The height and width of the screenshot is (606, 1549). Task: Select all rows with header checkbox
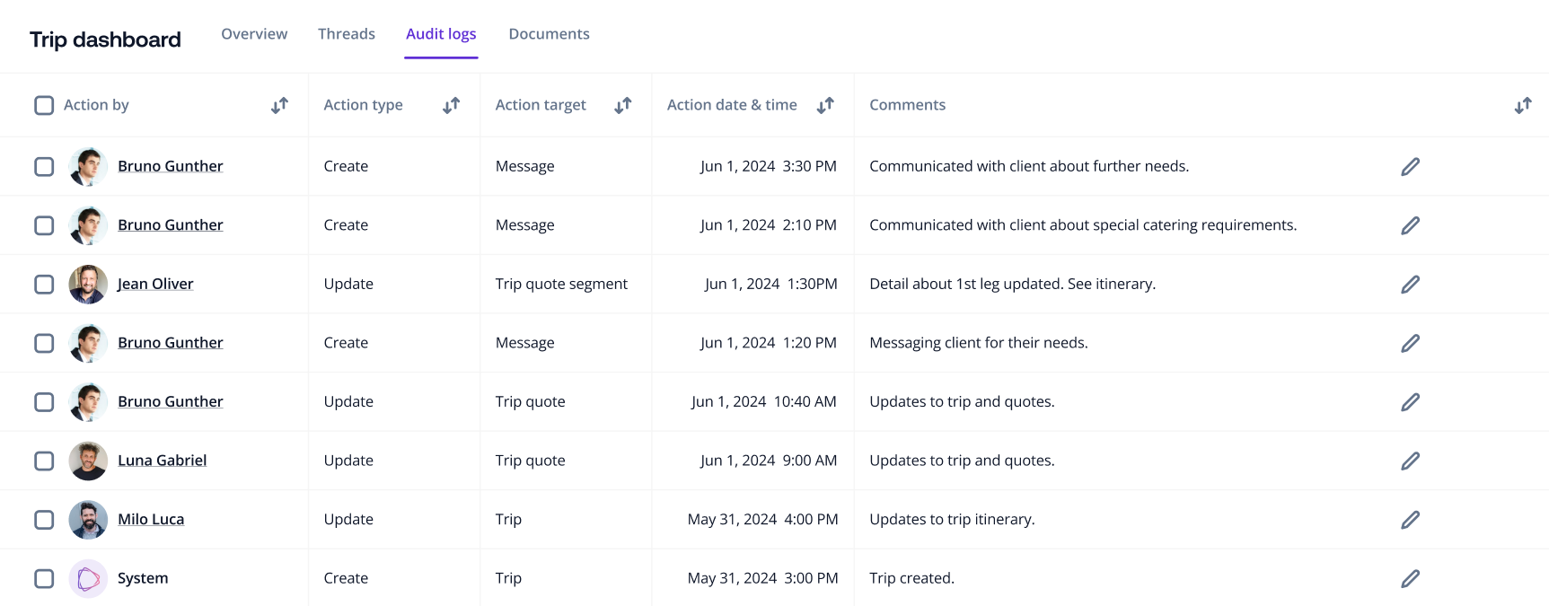[x=44, y=105]
